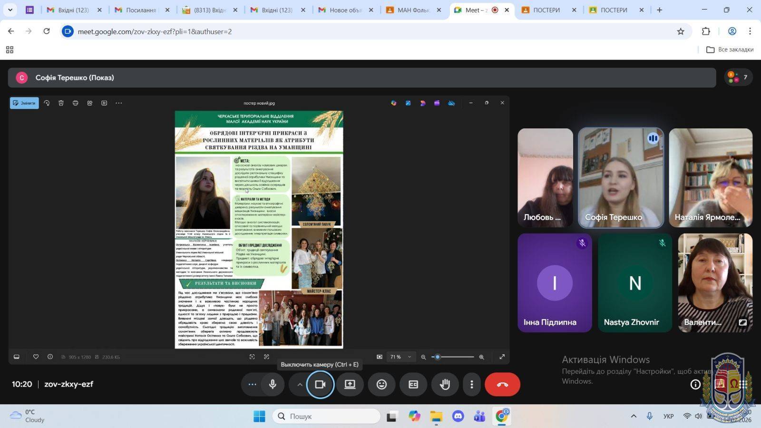Open the meeting info icon
The height and width of the screenshot is (428, 761).
(x=695, y=384)
